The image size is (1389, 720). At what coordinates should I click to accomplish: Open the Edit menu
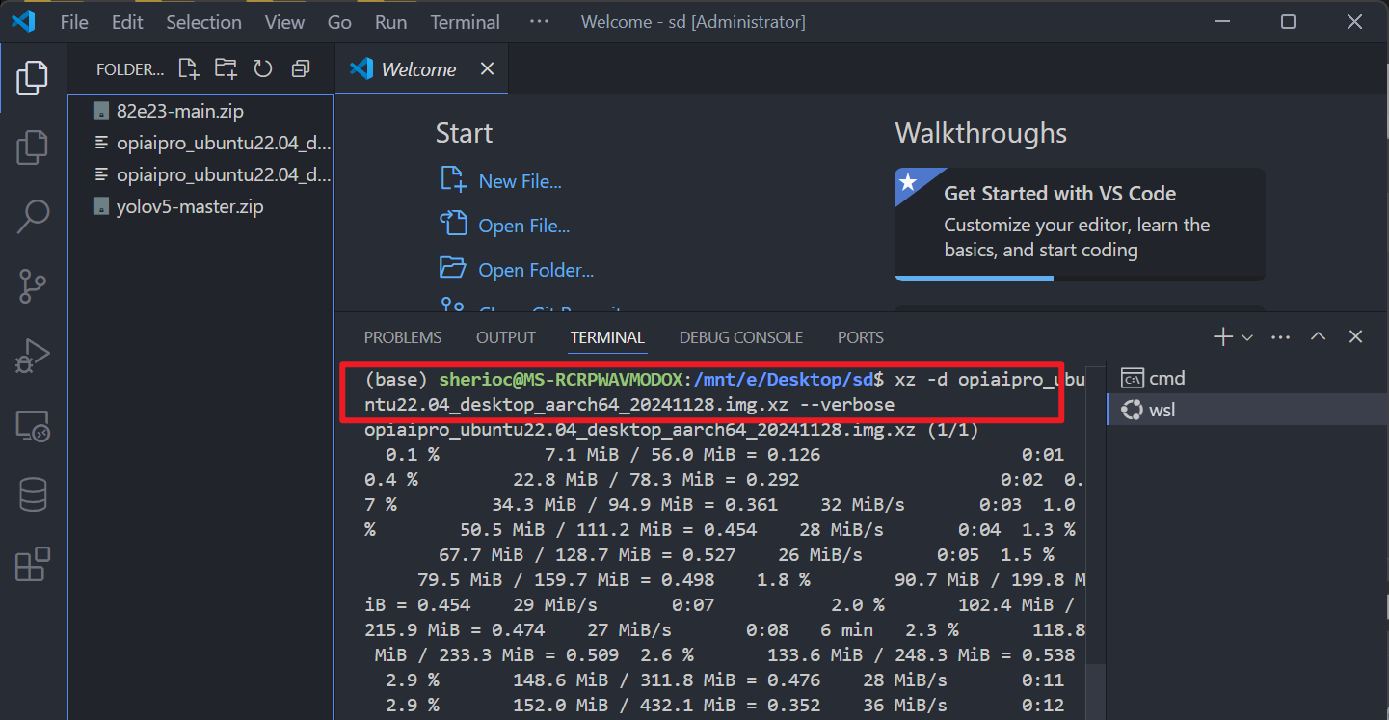click(127, 21)
